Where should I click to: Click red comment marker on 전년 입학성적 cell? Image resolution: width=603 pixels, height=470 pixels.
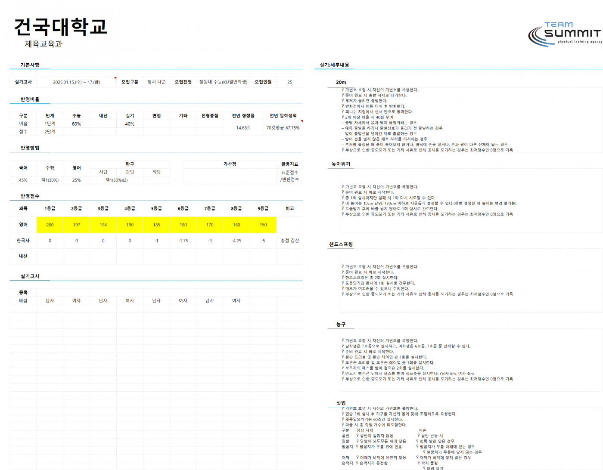(301, 121)
